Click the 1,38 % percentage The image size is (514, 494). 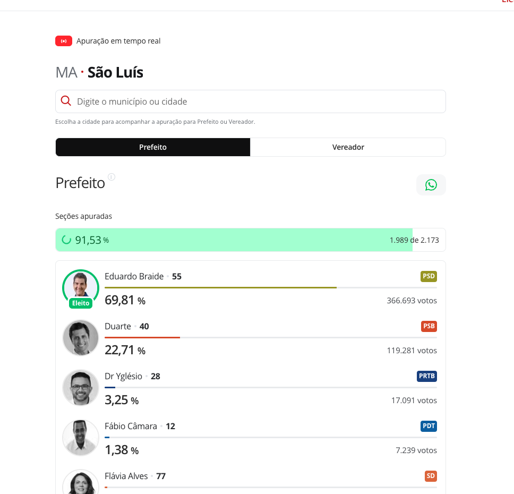122,450
